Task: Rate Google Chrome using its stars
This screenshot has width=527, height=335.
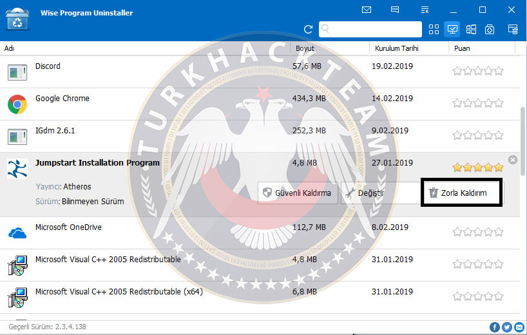Action: coord(477,103)
